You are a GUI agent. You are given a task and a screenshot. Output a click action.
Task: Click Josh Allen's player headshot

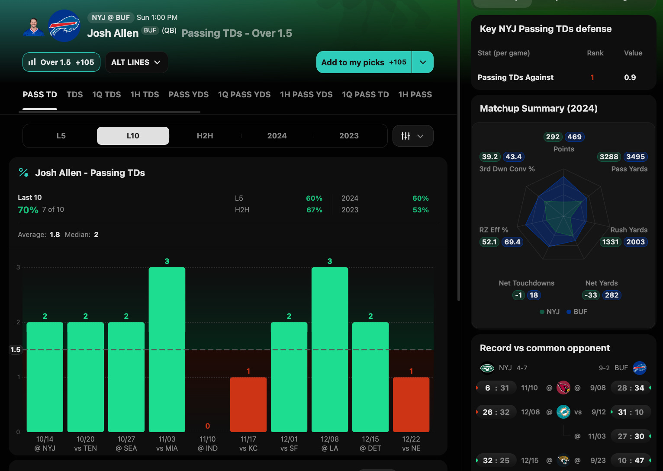(x=34, y=27)
